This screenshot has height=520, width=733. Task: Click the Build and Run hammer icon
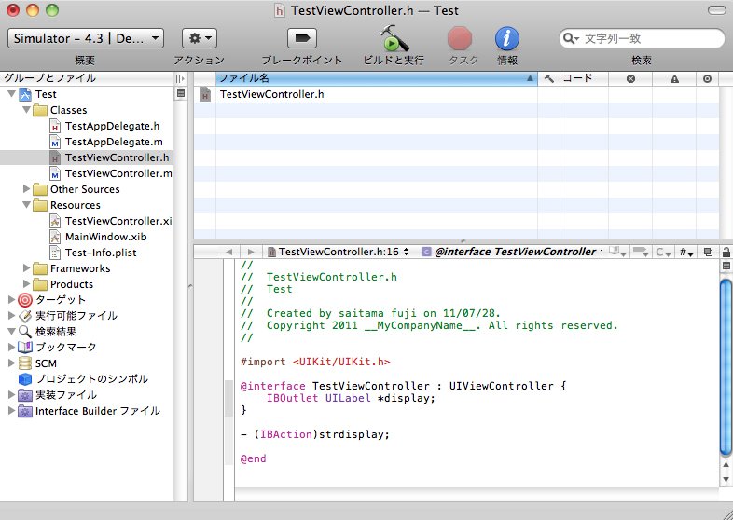point(394,38)
